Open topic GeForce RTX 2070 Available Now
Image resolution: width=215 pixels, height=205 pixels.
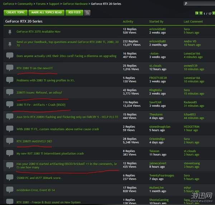(x=39, y=32)
